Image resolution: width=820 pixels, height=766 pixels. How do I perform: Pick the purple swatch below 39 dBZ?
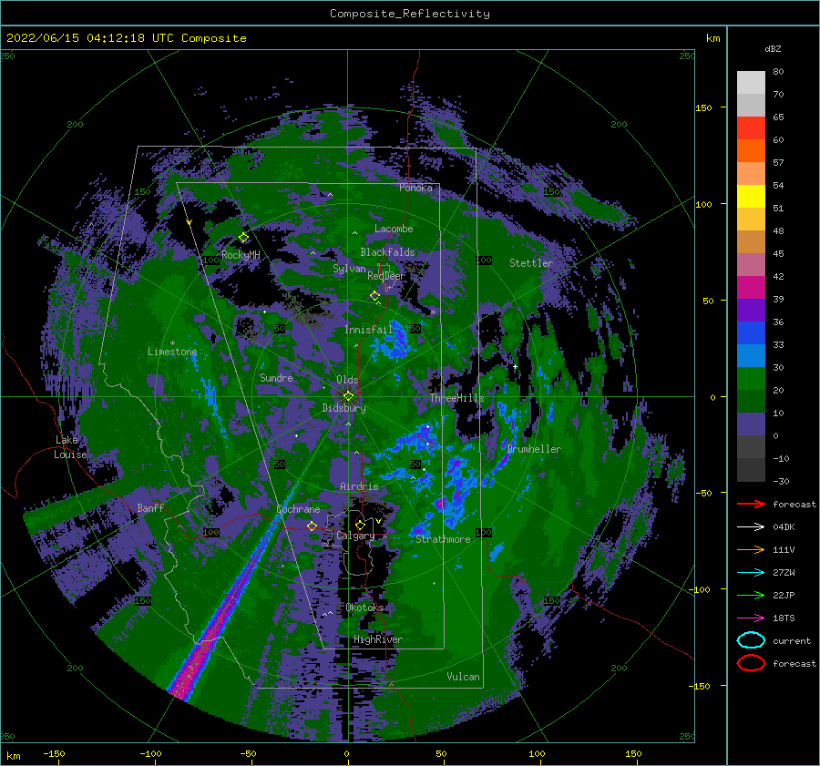751,310
